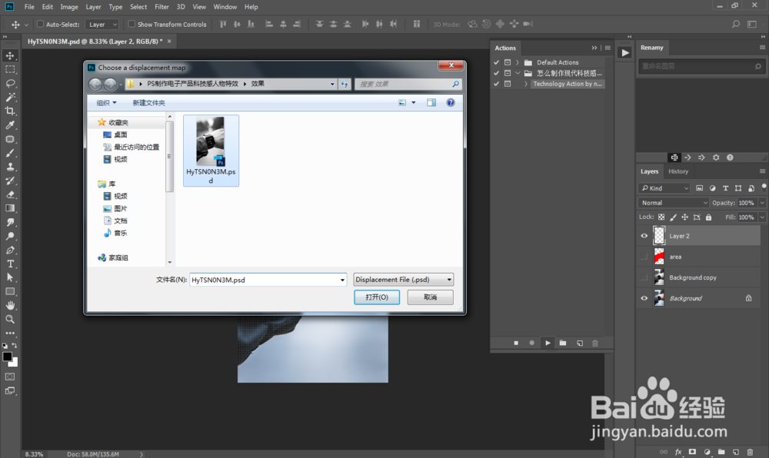Open layer style fx menu
Viewport: 769px width, 458px height.
[678, 452]
